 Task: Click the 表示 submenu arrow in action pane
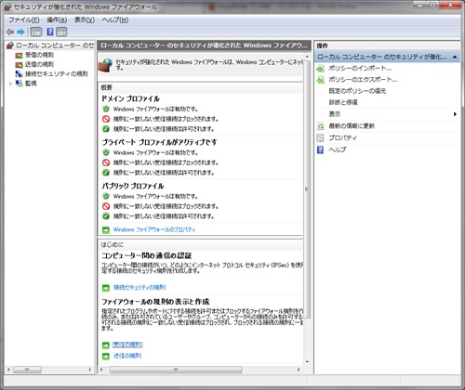[x=455, y=114]
